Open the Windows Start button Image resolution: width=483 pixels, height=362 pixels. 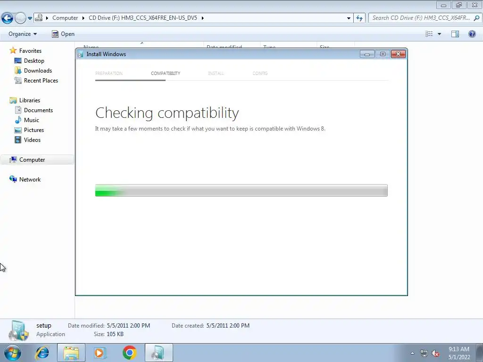(13, 353)
